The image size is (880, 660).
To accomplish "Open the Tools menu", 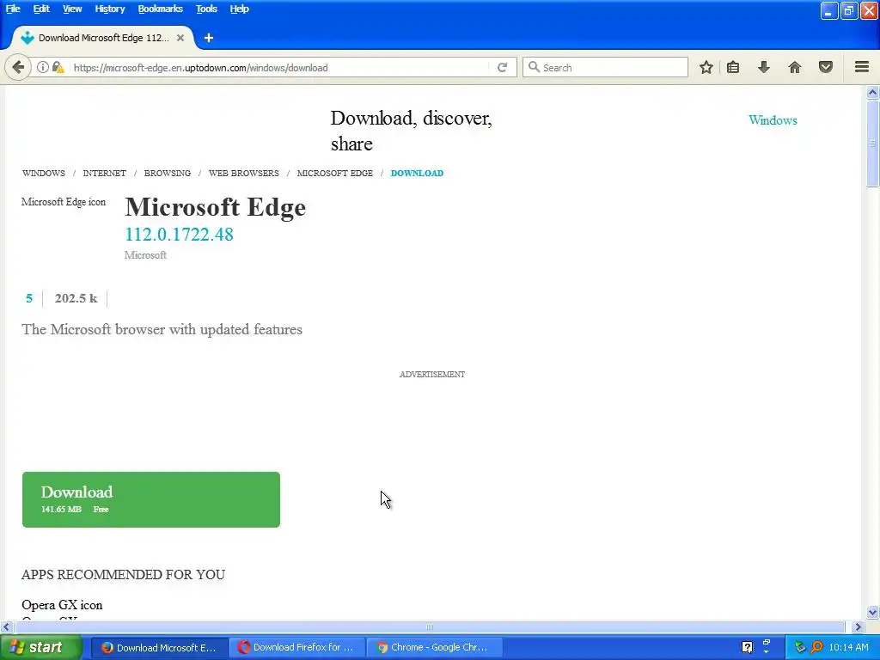I will point(206,9).
